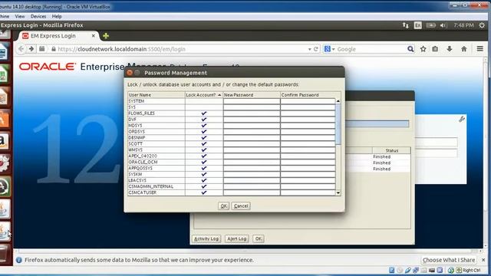Click OK in the background window
The width and height of the screenshot is (491, 276).
coord(259,238)
